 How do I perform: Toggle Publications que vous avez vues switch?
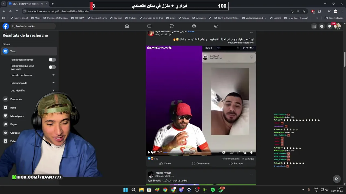tap(52, 67)
